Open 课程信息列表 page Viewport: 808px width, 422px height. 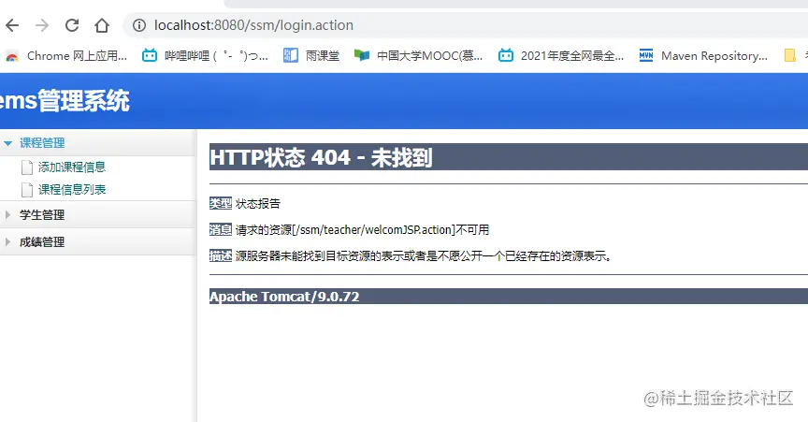[72, 190]
